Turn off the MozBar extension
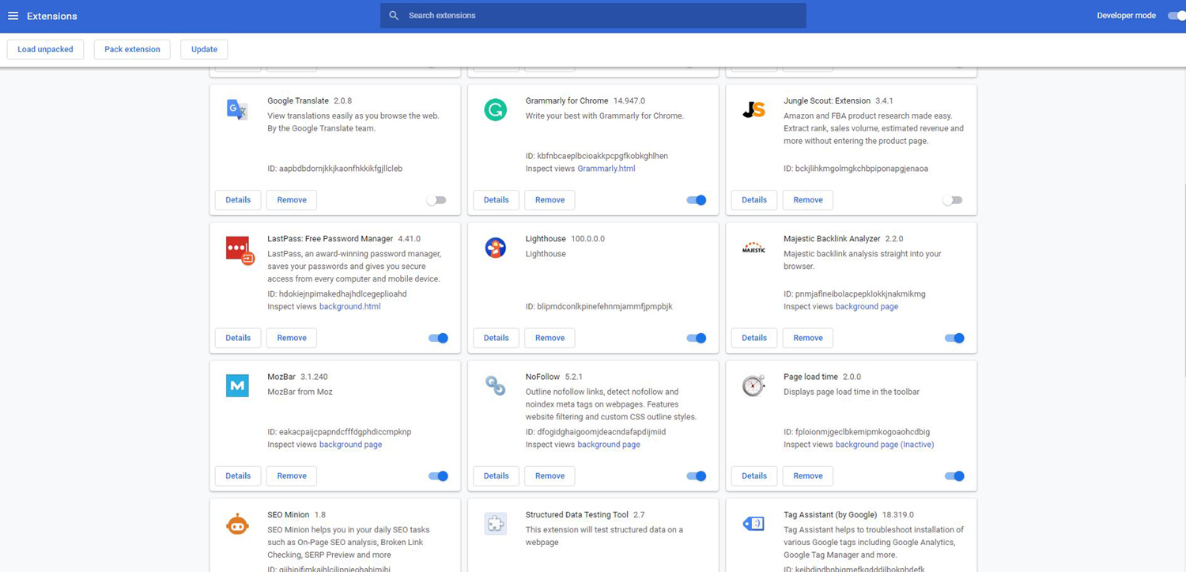1186x572 pixels. [x=438, y=476]
